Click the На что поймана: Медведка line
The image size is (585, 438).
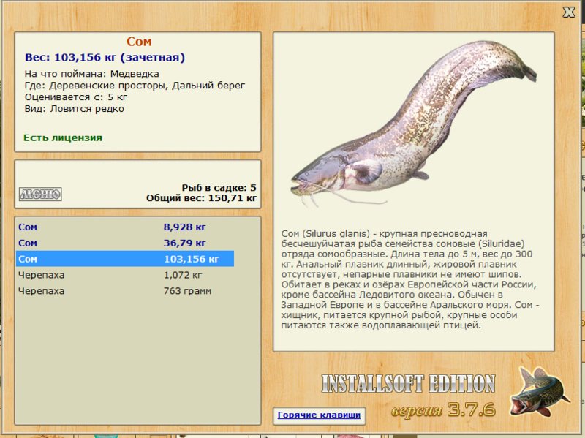pyautogui.click(x=92, y=74)
